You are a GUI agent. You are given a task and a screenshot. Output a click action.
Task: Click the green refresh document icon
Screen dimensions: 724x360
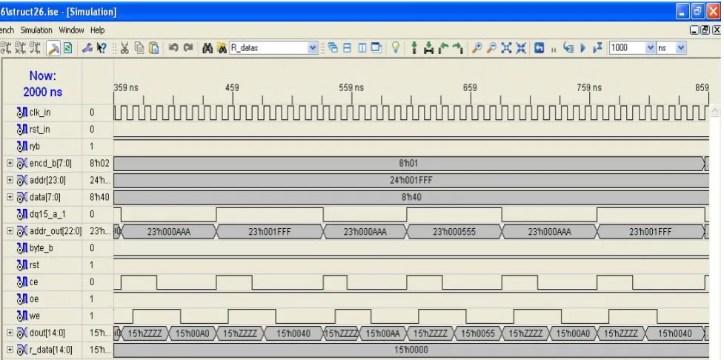(67, 48)
